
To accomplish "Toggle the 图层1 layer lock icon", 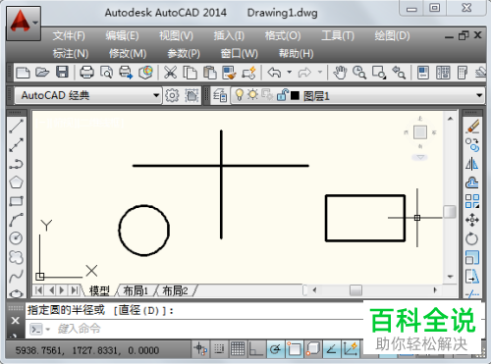I will (283, 95).
